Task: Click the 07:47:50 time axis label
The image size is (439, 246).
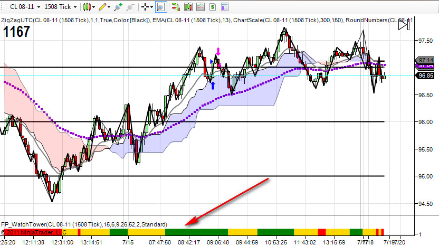Action: 160,242
